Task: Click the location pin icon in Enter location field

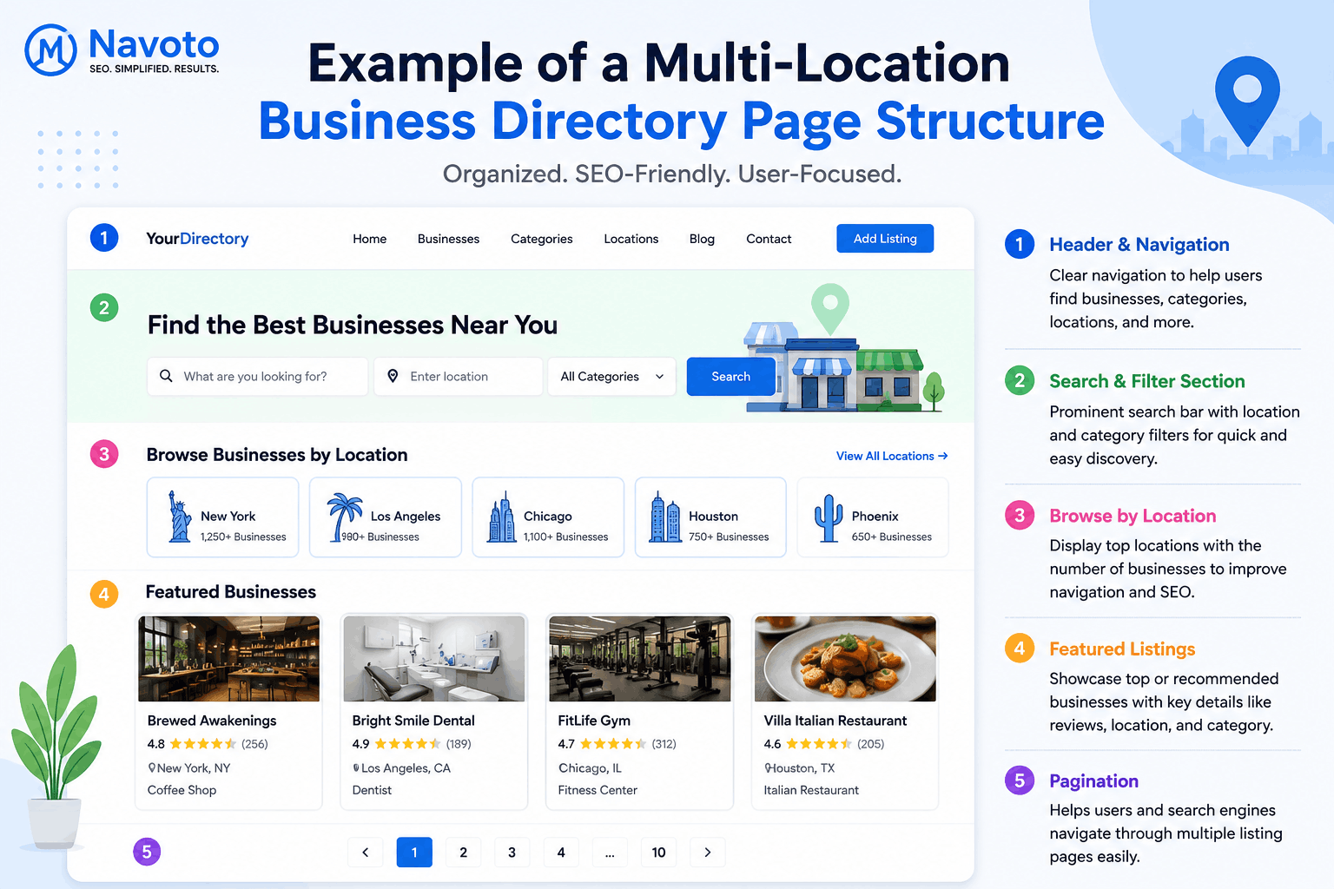Action: pyautogui.click(x=393, y=376)
